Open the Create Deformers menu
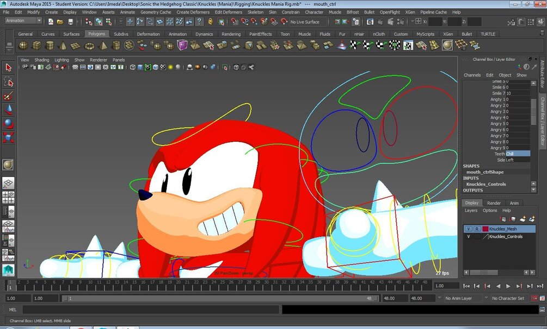This screenshot has width=547, height=329. [193, 12]
